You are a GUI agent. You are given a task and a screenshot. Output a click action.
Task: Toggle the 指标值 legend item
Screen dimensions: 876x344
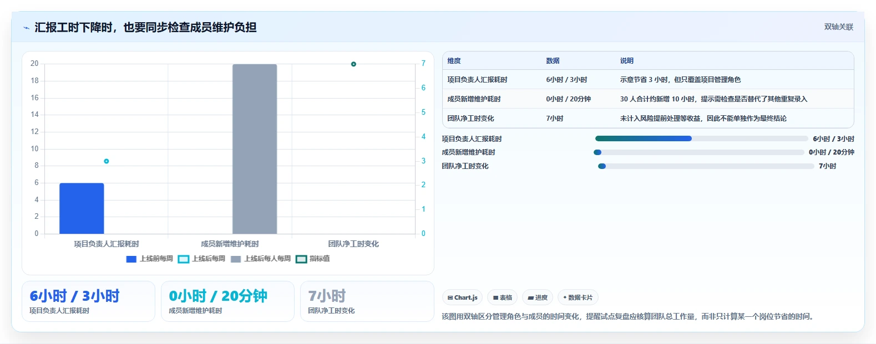pos(313,259)
